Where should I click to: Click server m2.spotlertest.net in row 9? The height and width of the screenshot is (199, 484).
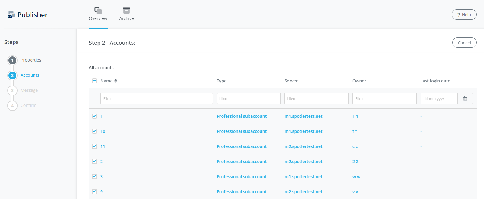point(304,192)
